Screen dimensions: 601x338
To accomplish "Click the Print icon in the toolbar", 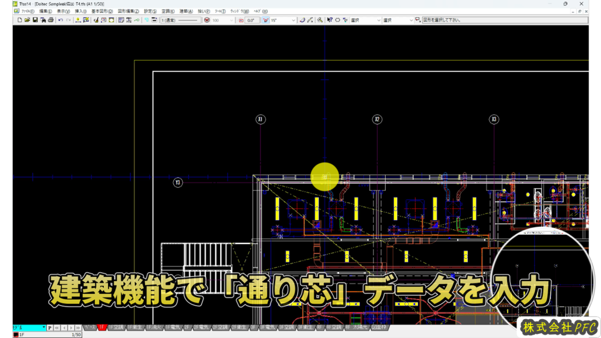I will [x=51, y=20].
